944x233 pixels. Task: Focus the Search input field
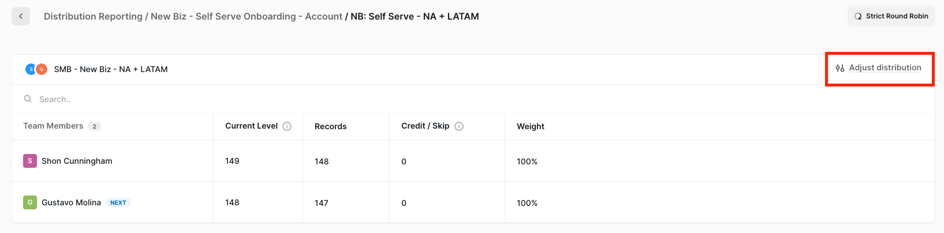pyautogui.click(x=473, y=99)
